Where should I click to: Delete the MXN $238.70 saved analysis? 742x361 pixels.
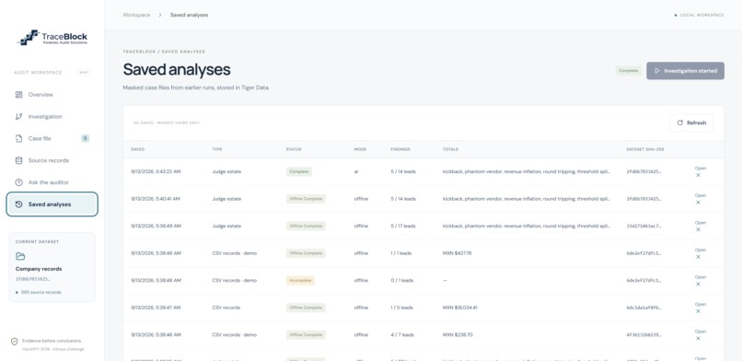coord(698,338)
